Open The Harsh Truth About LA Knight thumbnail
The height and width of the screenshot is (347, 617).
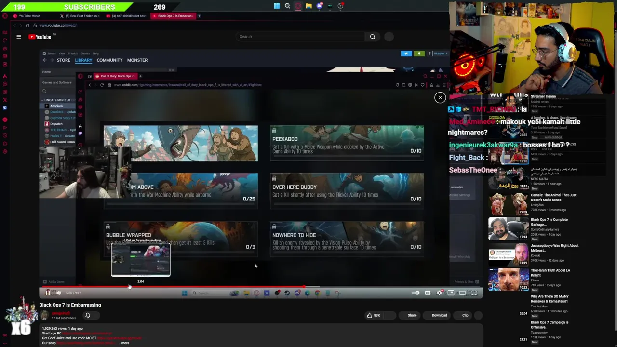pyautogui.click(x=509, y=280)
